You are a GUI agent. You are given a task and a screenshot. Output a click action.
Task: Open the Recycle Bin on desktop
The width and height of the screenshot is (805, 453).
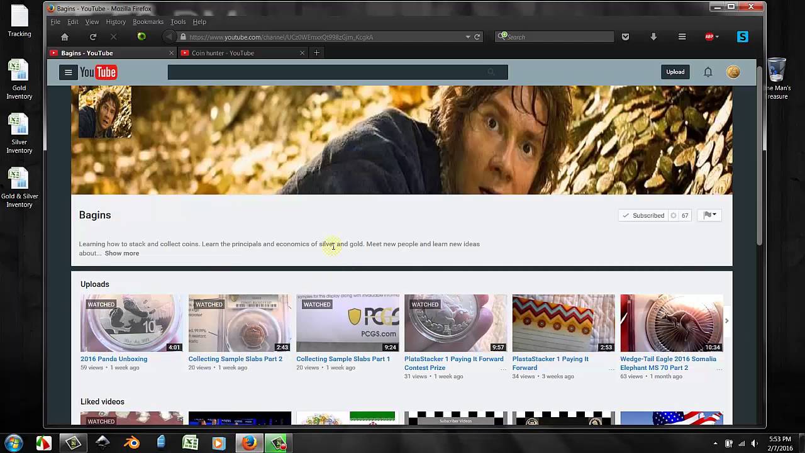[x=777, y=78]
